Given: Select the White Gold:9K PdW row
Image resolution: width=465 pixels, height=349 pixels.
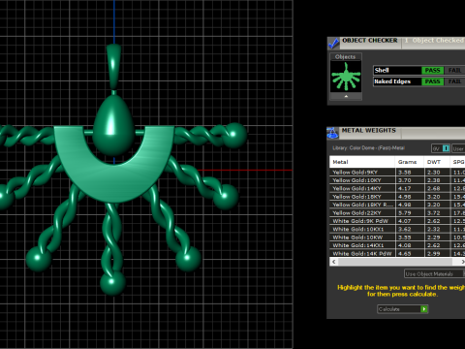Looking at the screenshot, I should pyautogui.click(x=397, y=221).
